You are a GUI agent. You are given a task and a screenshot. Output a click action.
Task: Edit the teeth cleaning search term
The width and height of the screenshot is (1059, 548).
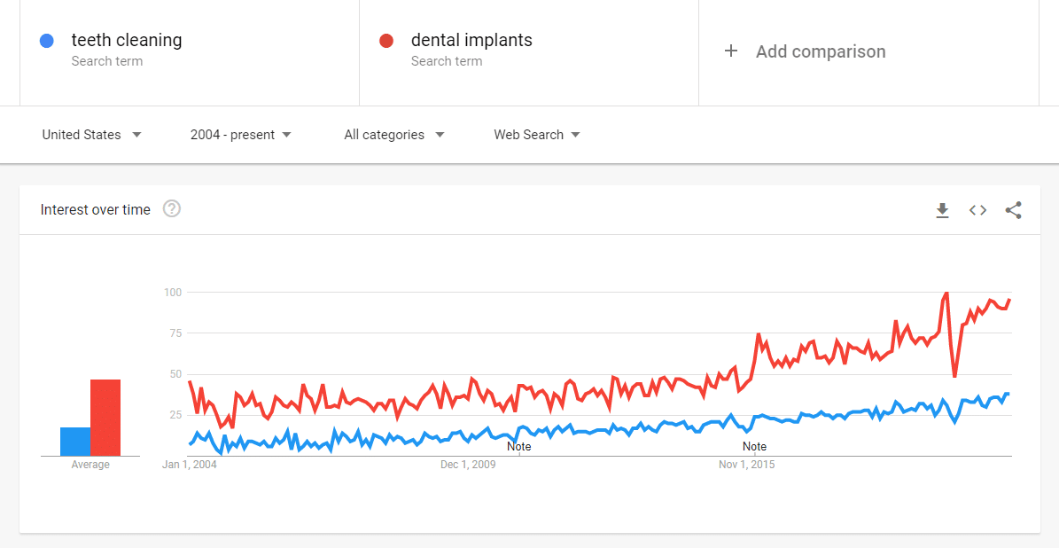point(127,41)
